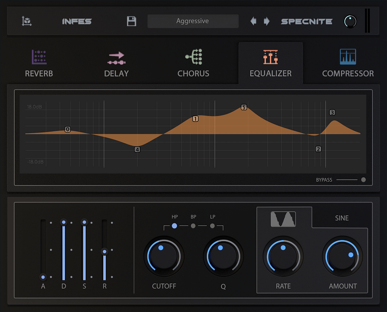Viewport: 387px width, 312px height.
Task: Switch to the Chorus tab
Action: coord(193,63)
